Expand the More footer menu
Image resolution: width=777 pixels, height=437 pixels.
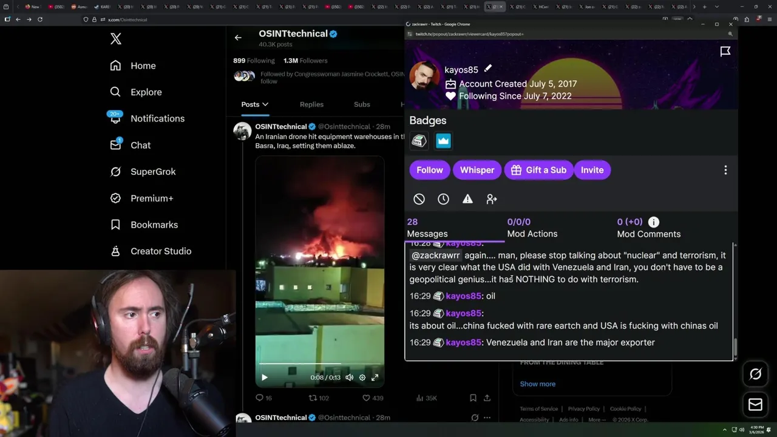point(596,419)
